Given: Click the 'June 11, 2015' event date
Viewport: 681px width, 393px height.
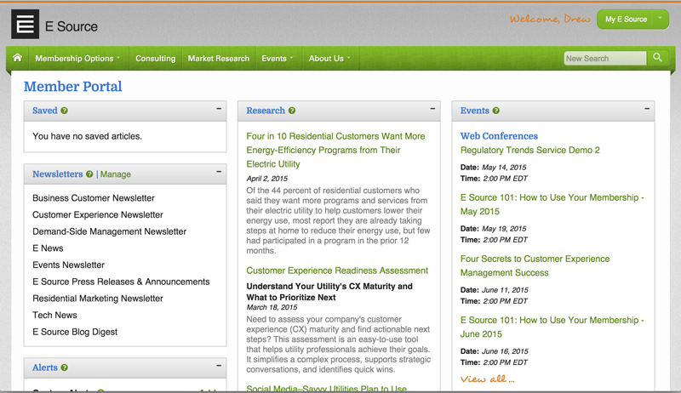Looking at the screenshot, I should (x=505, y=290).
